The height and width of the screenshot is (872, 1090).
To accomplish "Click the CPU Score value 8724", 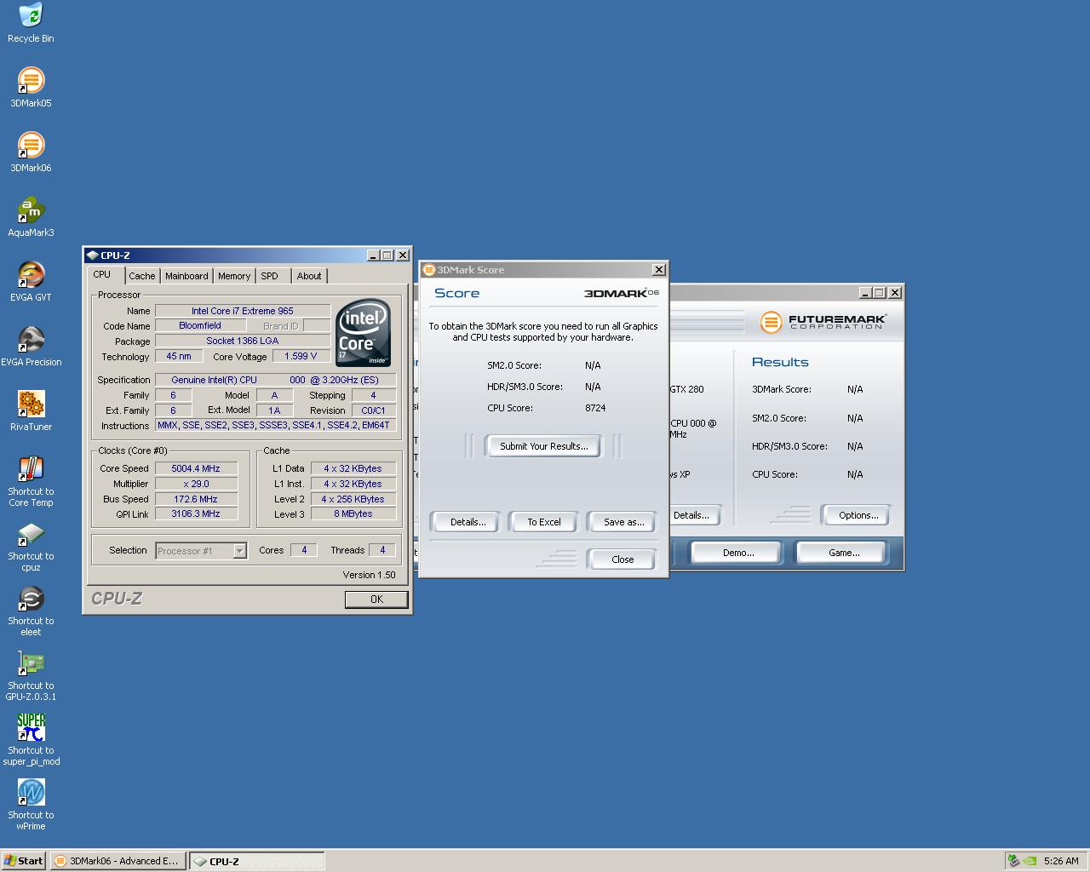I will coord(595,408).
